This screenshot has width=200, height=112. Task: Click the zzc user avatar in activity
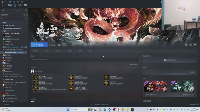[32, 71]
